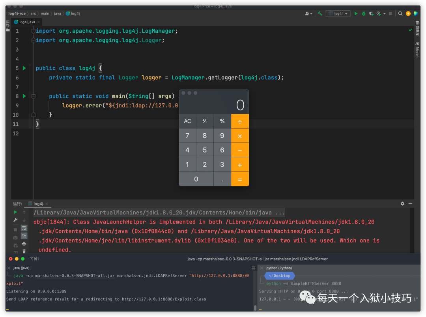The image size is (426, 317).
Task: Click the thread dump camera icon
Action: click(x=15, y=238)
